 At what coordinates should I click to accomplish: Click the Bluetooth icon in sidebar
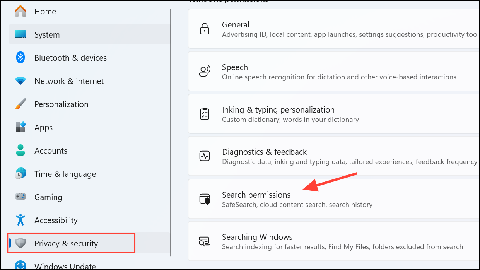pos(20,58)
